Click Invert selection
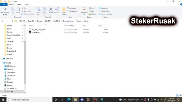This screenshot has height=102, width=182. [x=106, y=14]
